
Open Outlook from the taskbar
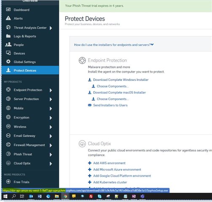31,196
